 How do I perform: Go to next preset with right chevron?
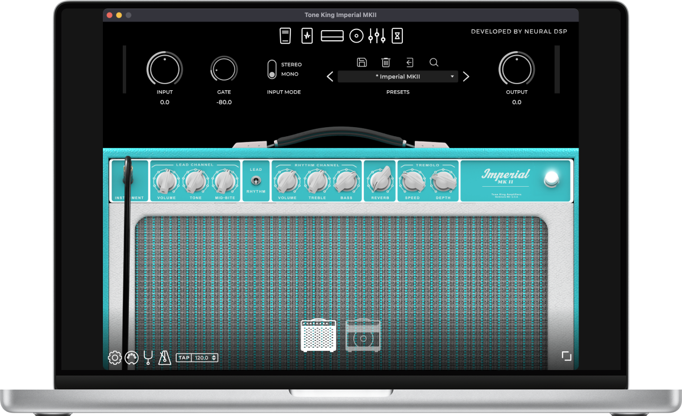[x=466, y=77]
